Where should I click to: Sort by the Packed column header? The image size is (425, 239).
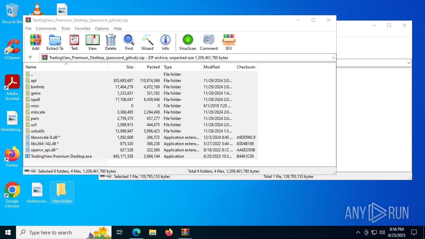click(148, 67)
